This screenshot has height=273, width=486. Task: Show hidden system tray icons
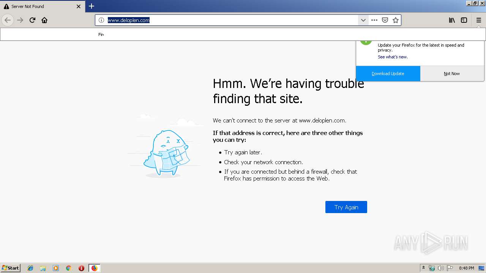click(423, 268)
